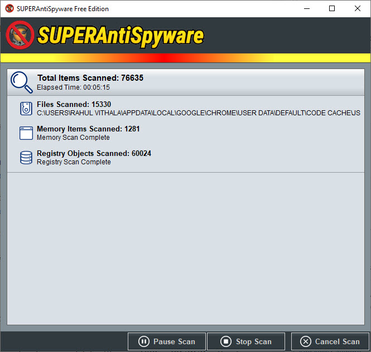
Task: Click the Memory Items Scanned: 1281 label
Action: click(88, 129)
